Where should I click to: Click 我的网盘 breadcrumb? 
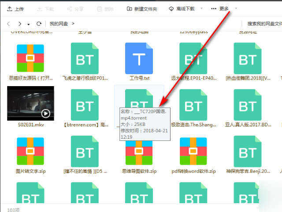point(59,23)
